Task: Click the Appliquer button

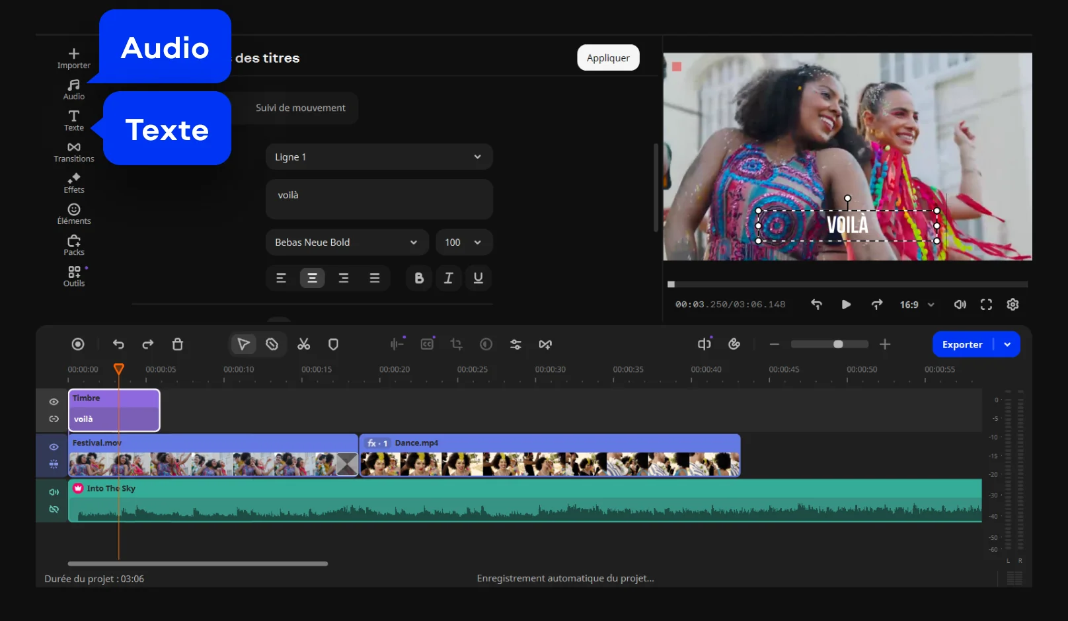Action: pyautogui.click(x=608, y=57)
